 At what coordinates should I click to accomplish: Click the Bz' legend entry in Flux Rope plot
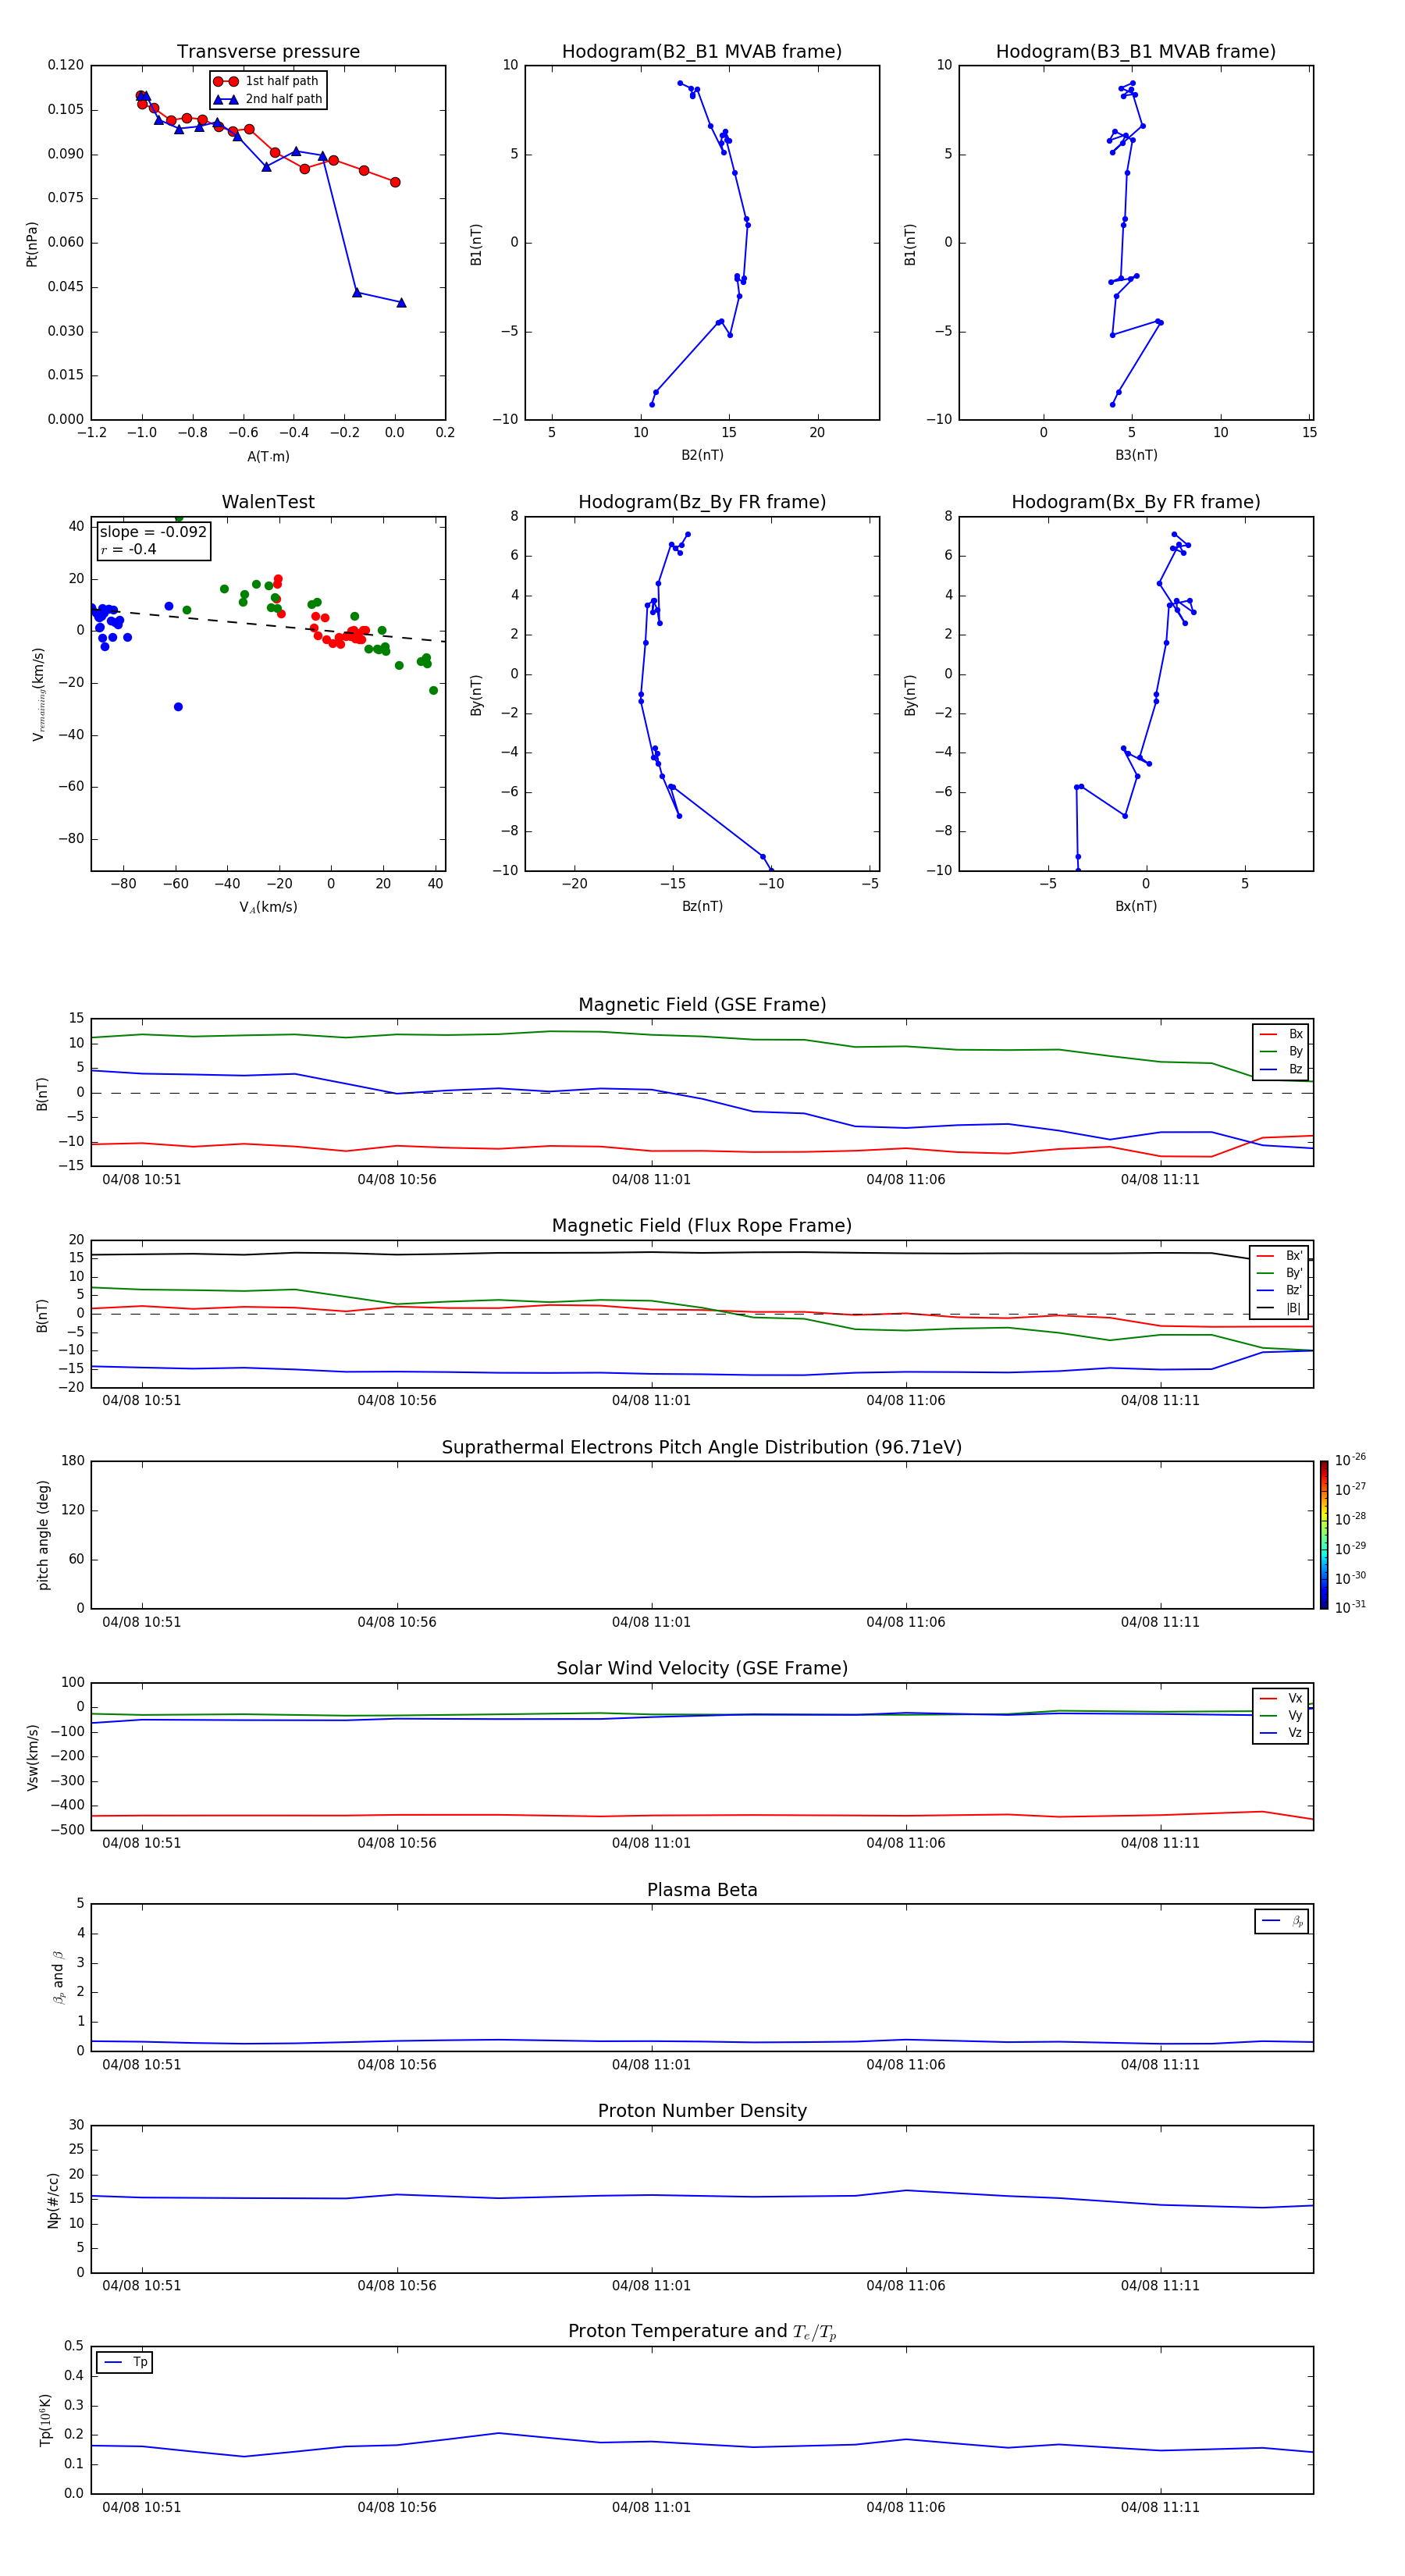click(1280, 1290)
